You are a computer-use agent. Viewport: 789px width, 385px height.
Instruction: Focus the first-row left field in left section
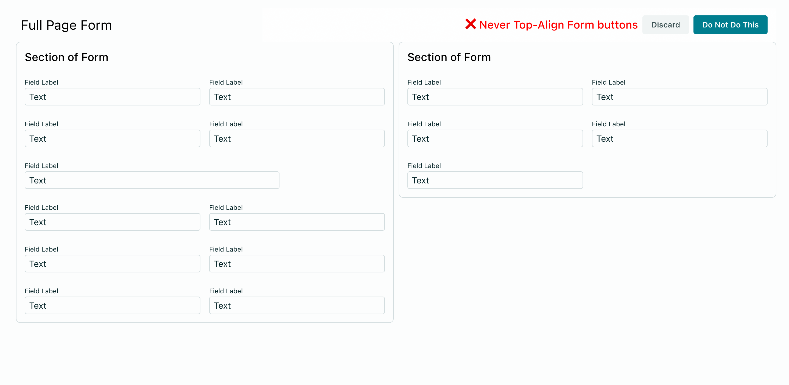(x=112, y=97)
